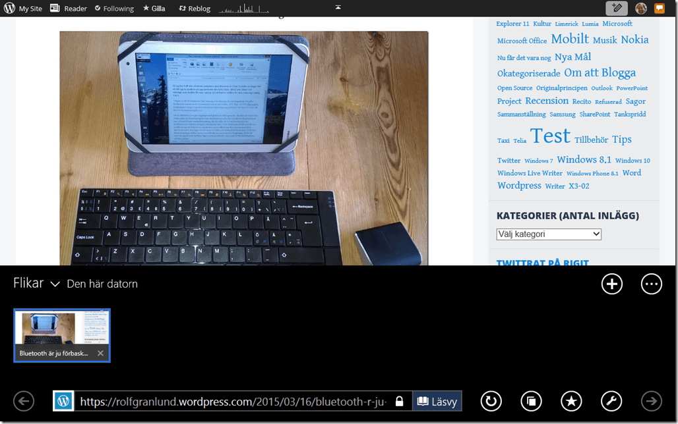The image size is (678, 424).
Task: Open favorites with the star icon
Action: pos(571,401)
